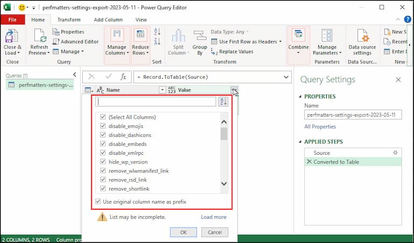The width and height of the screenshot is (414, 243).
Task: Click the Load more link
Action: coord(213,217)
